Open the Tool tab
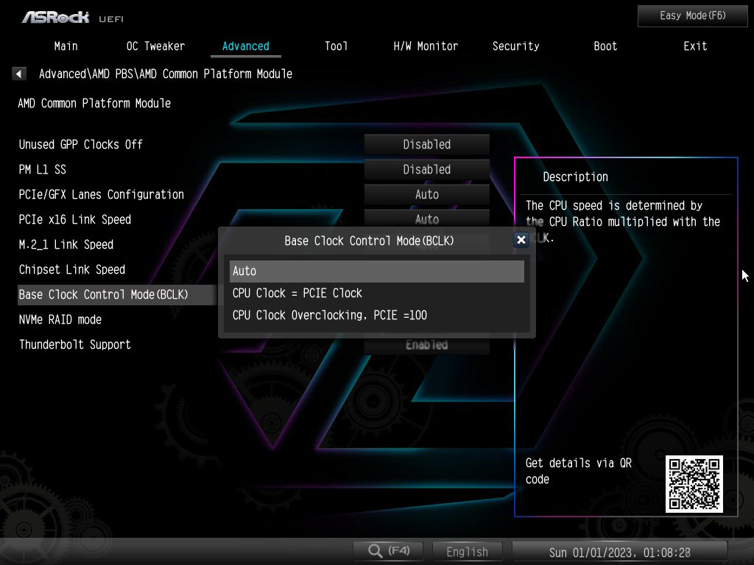754x565 pixels. point(336,46)
